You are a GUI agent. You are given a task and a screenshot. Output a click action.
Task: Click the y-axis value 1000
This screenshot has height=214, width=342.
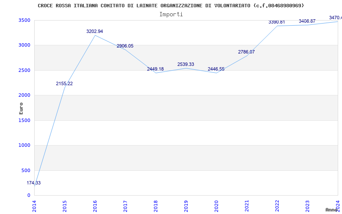click(24, 145)
